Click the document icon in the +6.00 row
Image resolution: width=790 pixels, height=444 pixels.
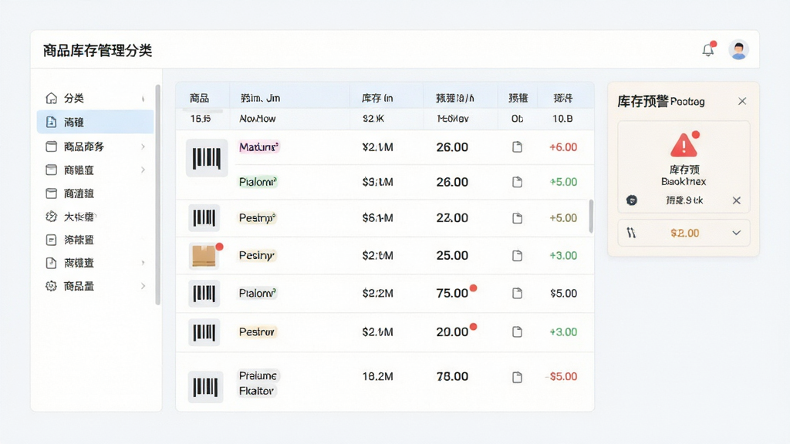click(x=517, y=147)
